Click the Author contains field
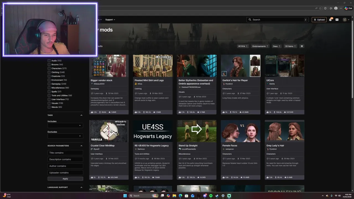This screenshot has height=199, width=354. point(65,166)
